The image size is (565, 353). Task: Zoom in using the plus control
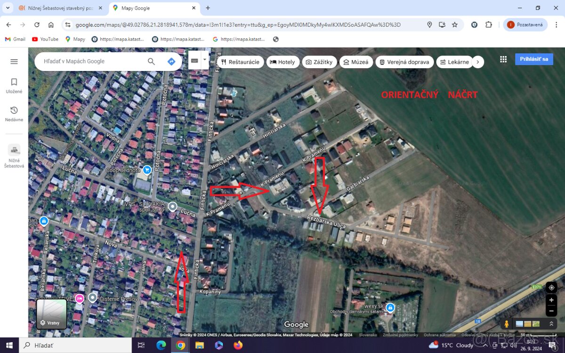pos(551,300)
